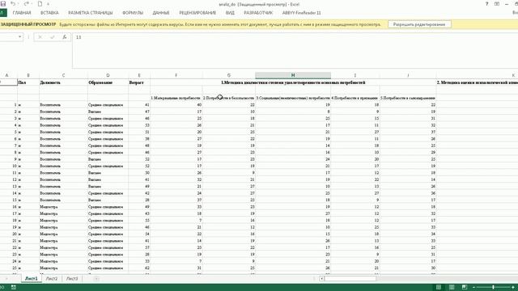Switch to the Лист3 sheet tab

click(x=72, y=279)
